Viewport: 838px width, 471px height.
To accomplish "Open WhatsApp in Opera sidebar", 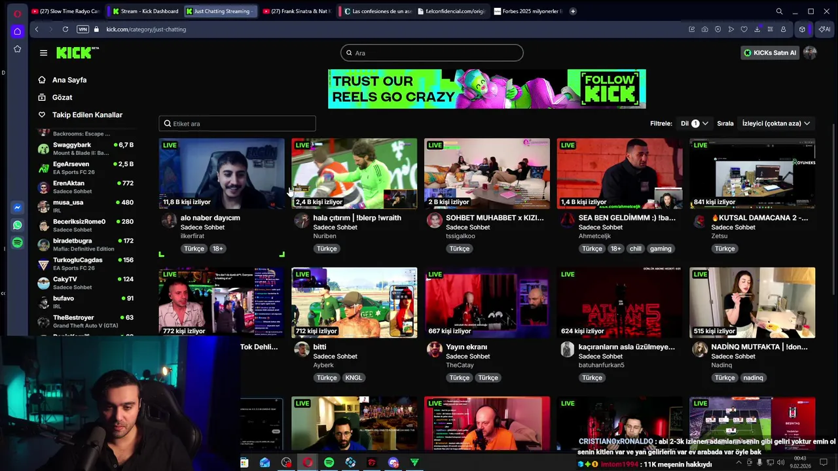I will coord(17,225).
